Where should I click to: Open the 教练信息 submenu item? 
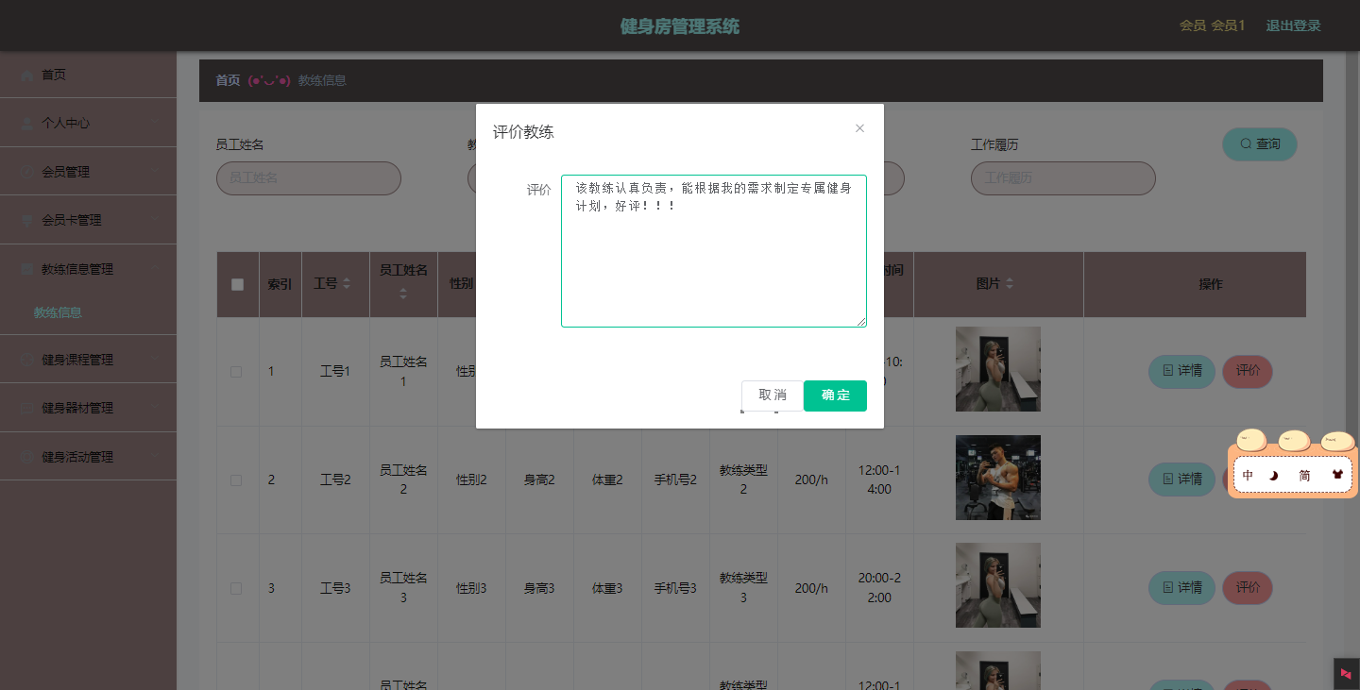click(x=58, y=312)
